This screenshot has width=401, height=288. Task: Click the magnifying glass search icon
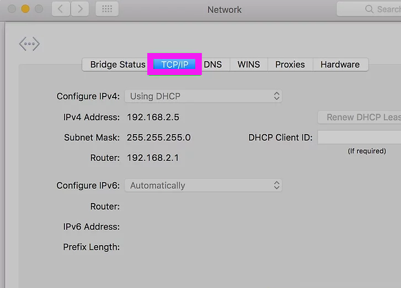point(369,9)
